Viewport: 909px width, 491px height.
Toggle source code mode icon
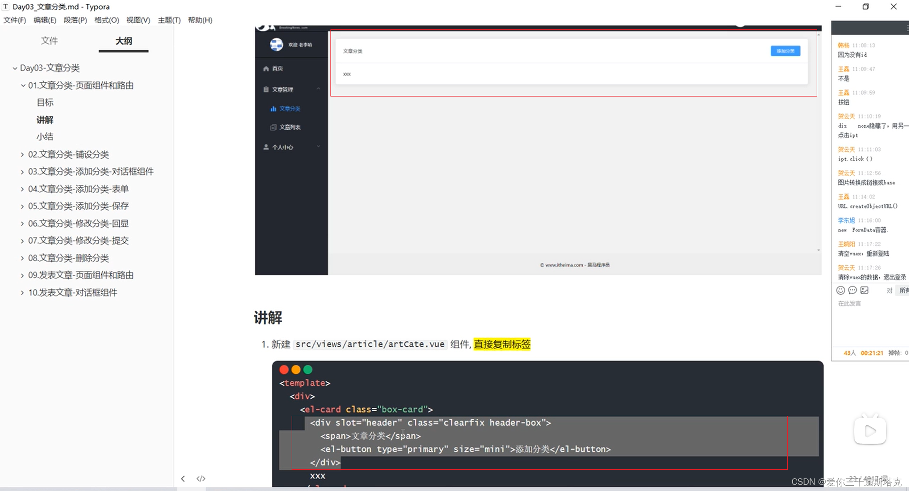click(x=201, y=479)
